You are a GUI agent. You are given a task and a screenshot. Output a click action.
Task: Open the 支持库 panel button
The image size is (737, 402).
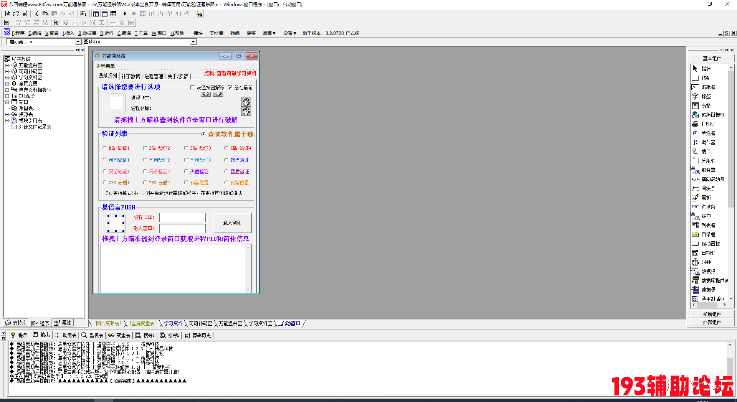[x=16, y=323]
